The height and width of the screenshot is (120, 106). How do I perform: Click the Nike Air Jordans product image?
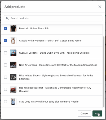click(13, 65)
